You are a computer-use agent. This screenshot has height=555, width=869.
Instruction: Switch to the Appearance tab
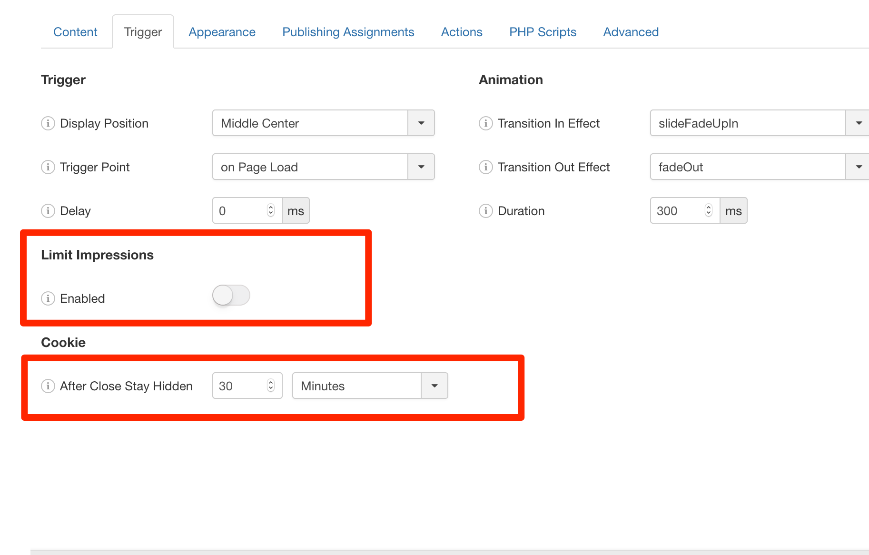click(x=222, y=32)
